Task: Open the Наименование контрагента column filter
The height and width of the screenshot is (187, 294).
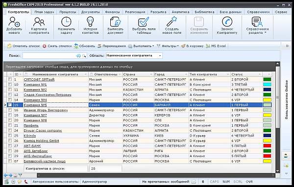Action: pos(85,74)
